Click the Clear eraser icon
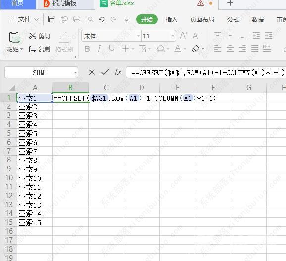 pyautogui.click(x=196, y=49)
